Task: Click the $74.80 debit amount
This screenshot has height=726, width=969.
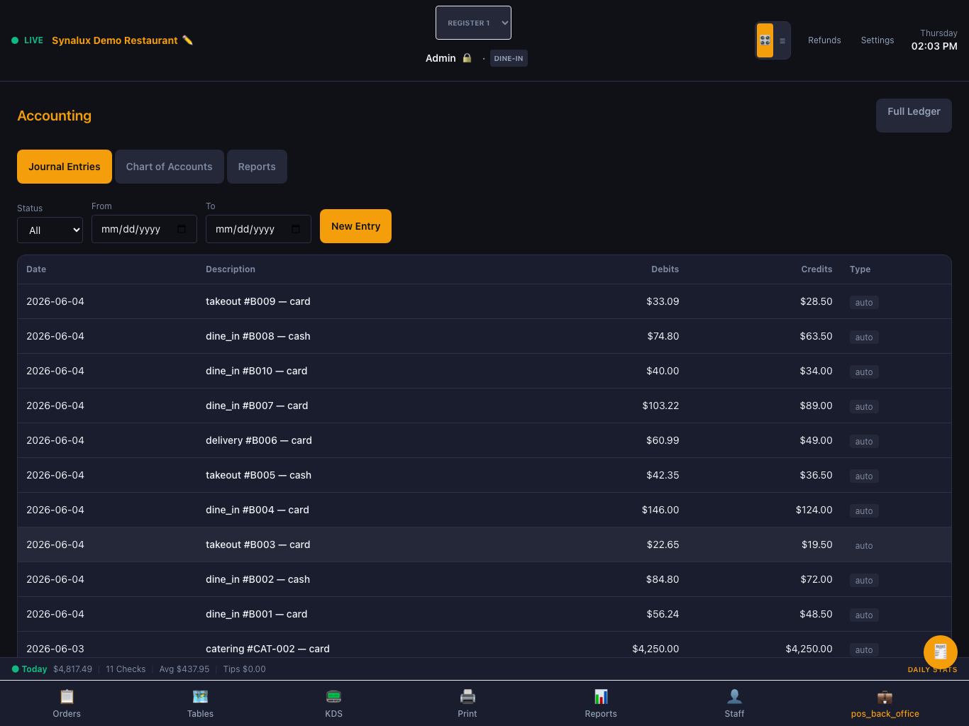Action: [663, 336]
